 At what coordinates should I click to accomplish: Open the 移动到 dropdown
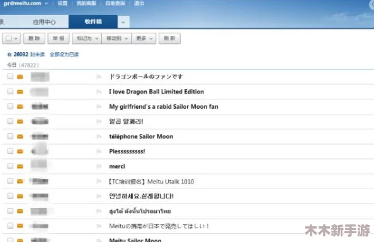pos(116,38)
